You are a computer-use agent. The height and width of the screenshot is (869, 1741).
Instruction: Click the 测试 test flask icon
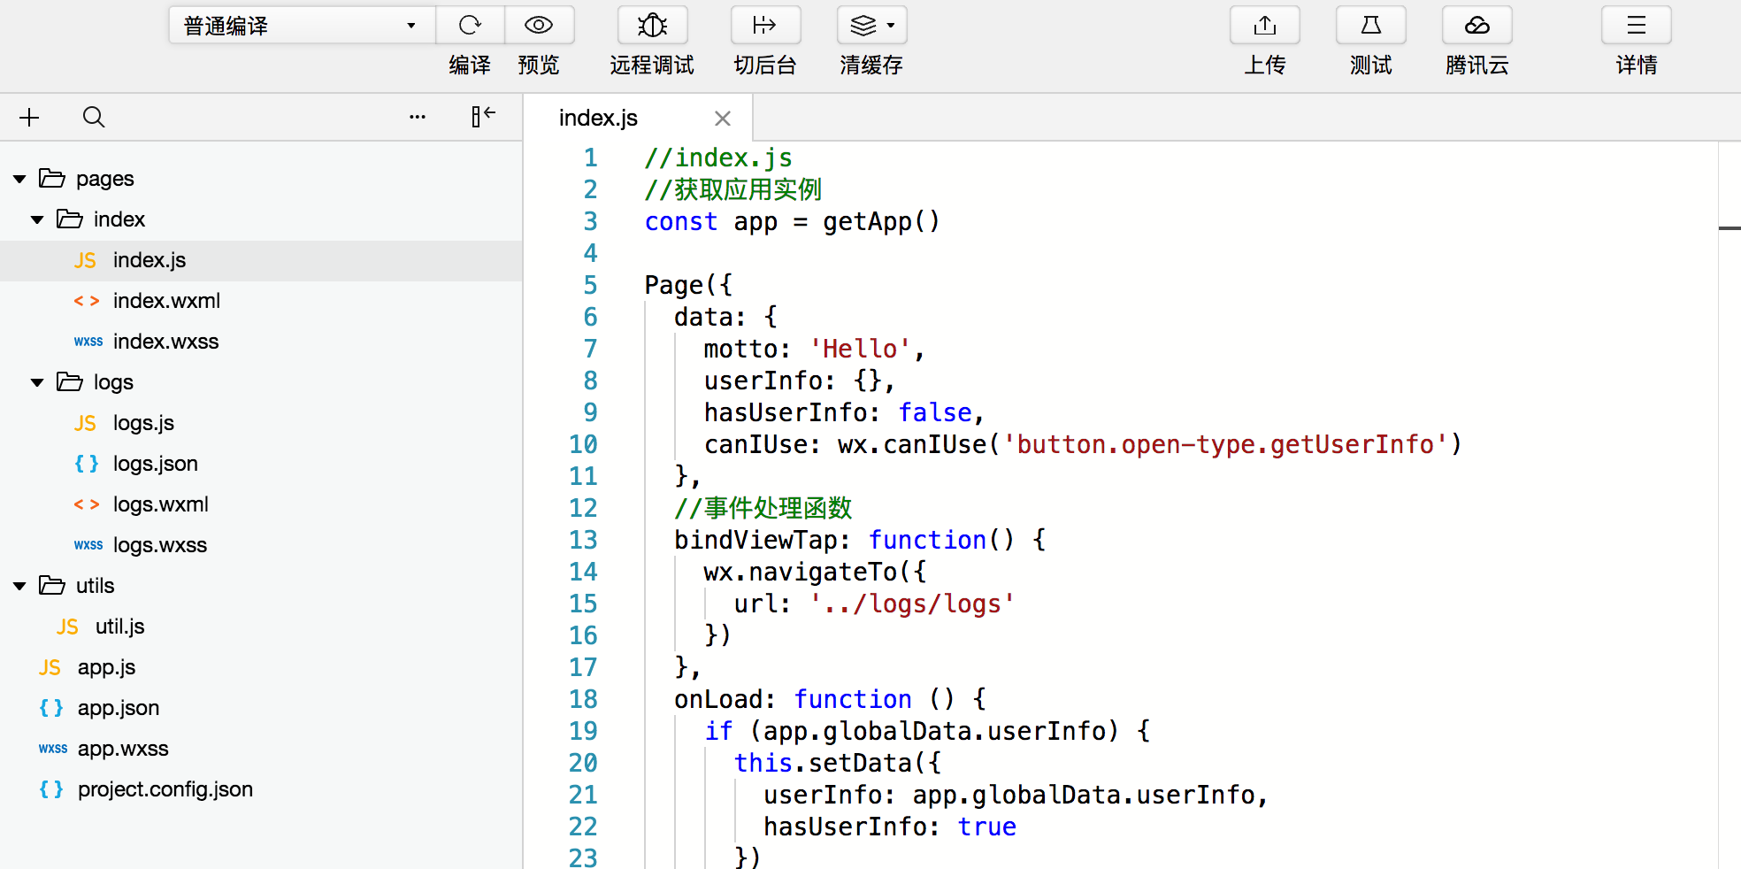[x=1371, y=26]
